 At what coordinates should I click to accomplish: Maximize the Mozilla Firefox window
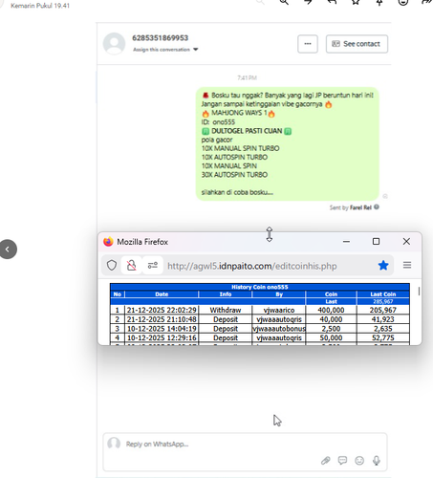[376, 242]
